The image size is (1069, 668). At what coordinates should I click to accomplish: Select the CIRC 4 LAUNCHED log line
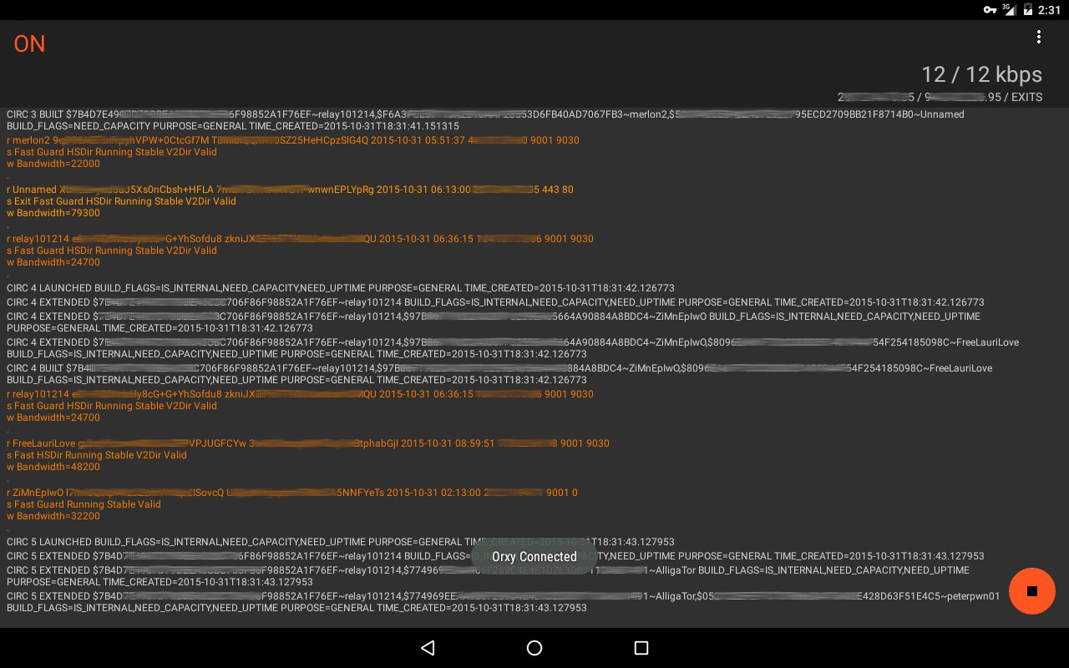tap(340, 288)
